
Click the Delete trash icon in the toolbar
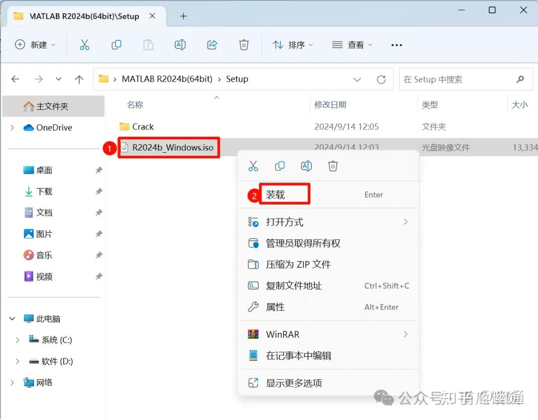(244, 45)
